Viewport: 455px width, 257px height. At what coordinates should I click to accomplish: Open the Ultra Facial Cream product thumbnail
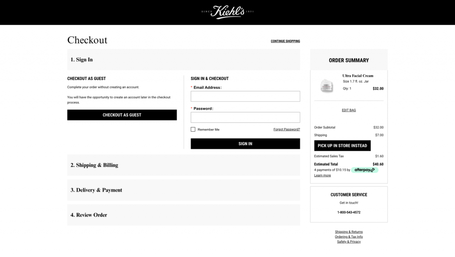click(327, 86)
